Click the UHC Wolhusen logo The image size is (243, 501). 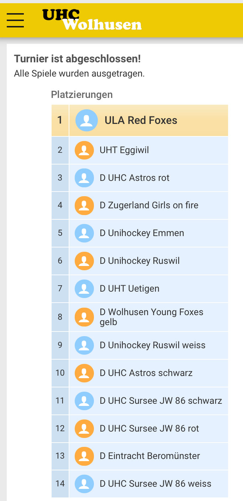tap(92, 19)
